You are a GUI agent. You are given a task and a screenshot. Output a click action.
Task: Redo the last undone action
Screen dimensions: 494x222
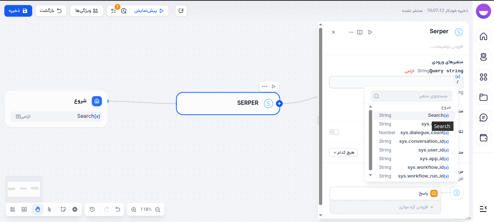pos(106,209)
